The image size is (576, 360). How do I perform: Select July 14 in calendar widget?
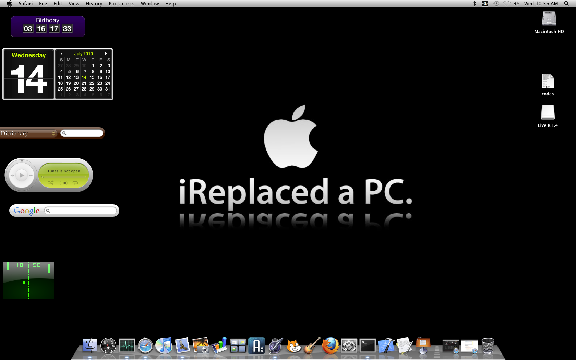[84, 77]
